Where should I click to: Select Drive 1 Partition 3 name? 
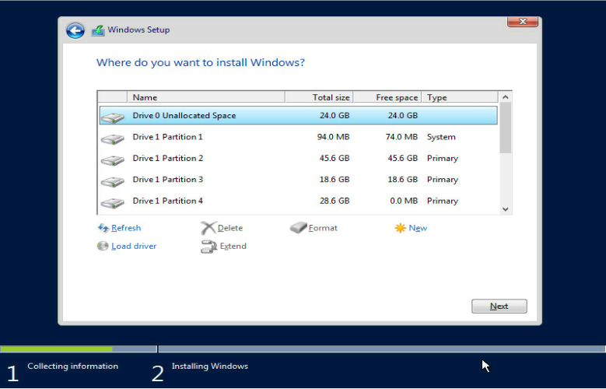pos(167,180)
